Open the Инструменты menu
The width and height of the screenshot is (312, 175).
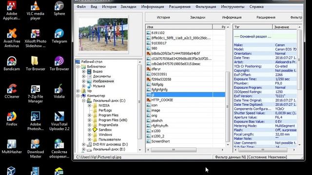pyautogui.click(x=233, y=6)
